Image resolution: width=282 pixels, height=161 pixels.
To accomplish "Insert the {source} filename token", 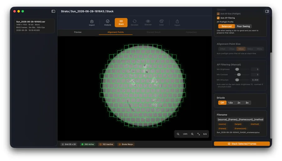I will [x=222, y=124].
